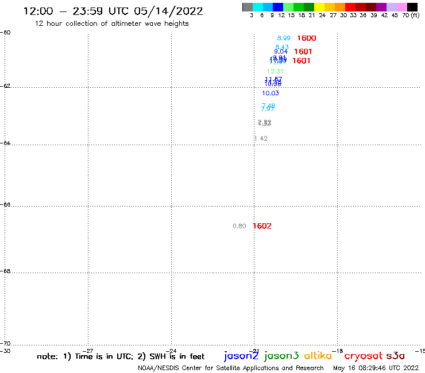Click the red 1601 beside 9.04
The width and height of the screenshot is (425, 373).
point(303,52)
